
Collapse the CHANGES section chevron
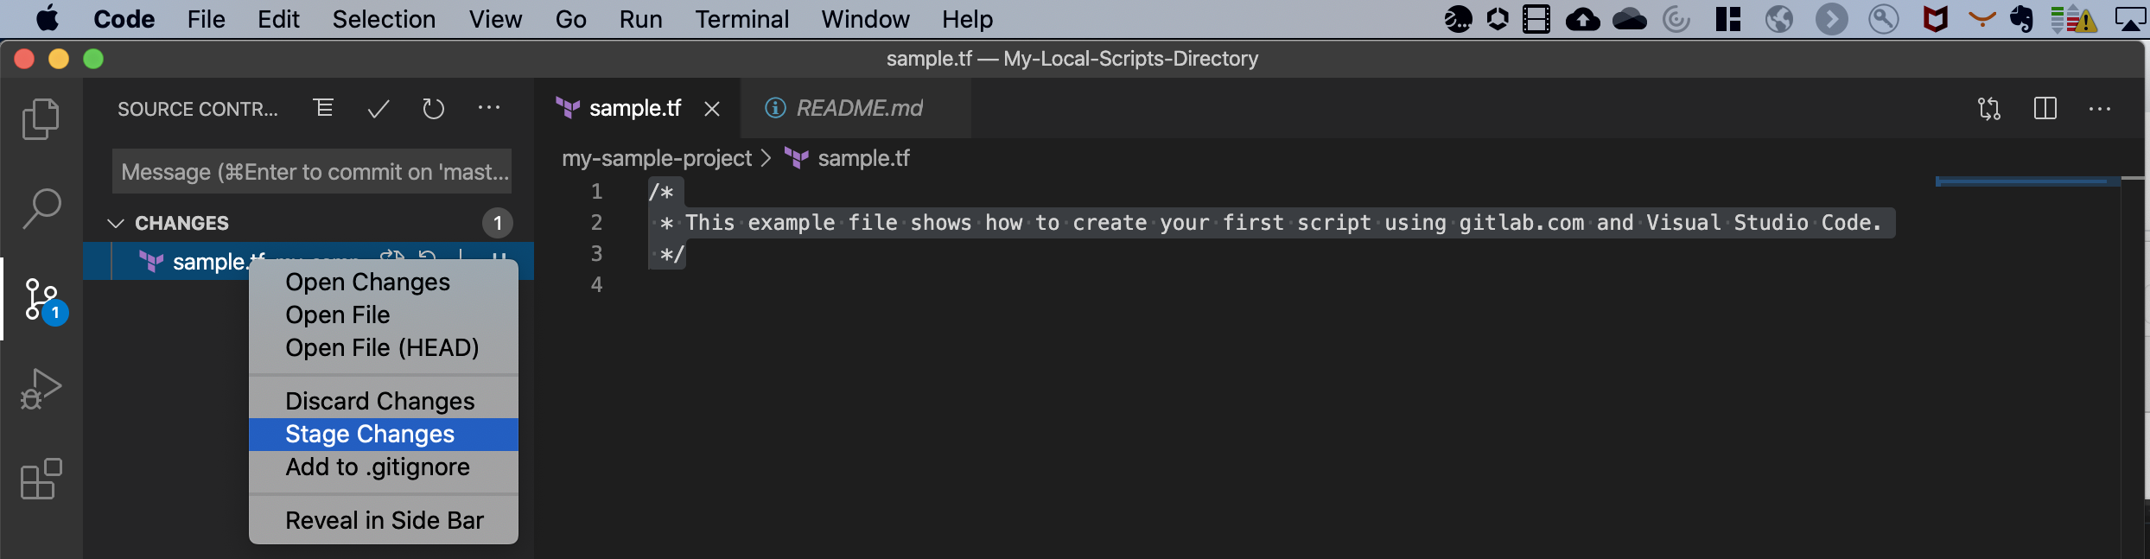(116, 223)
